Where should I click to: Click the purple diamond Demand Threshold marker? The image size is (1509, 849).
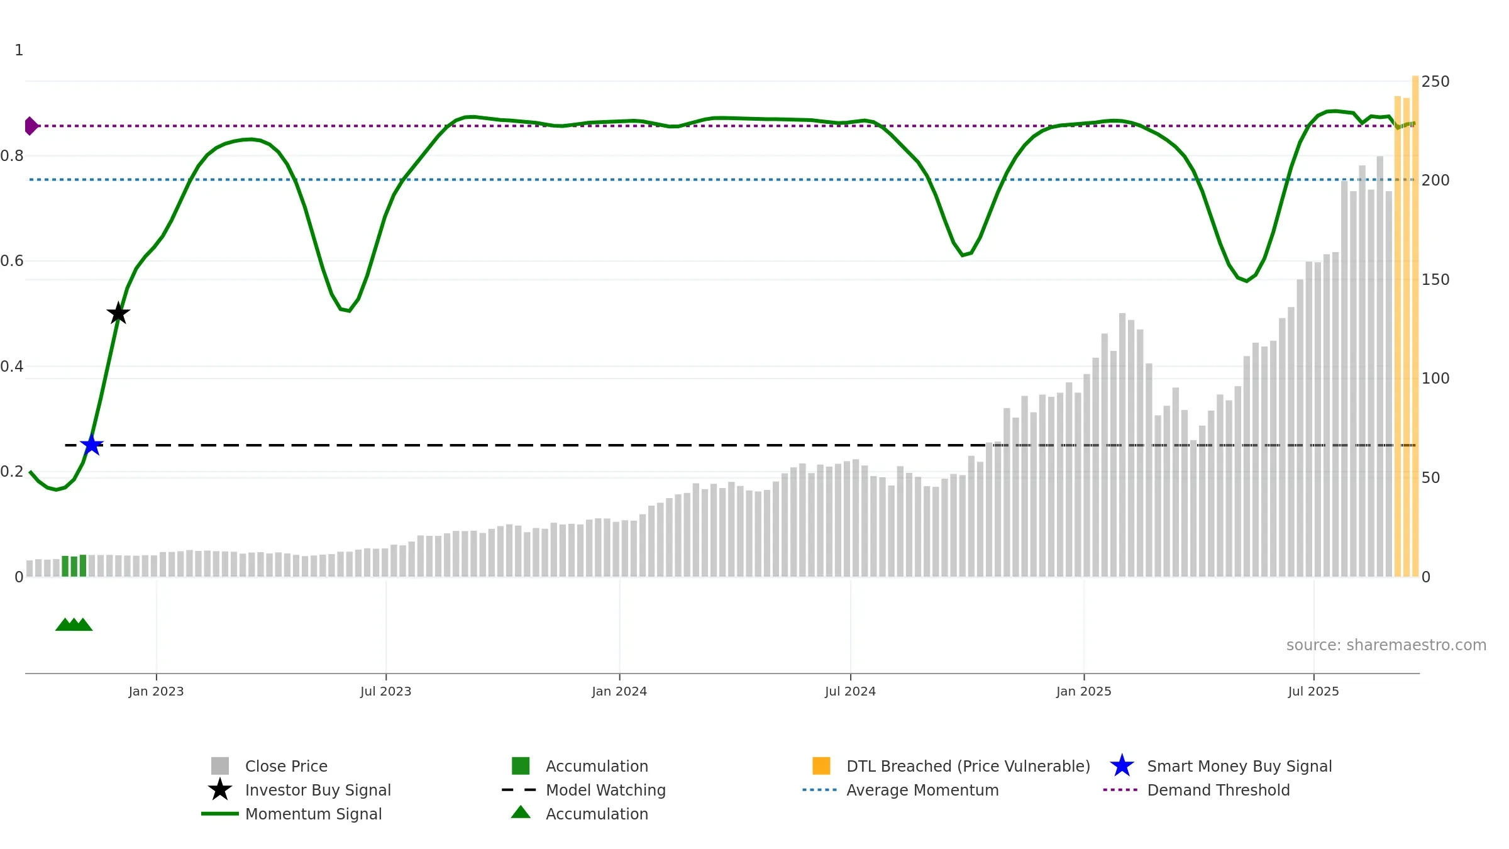[31, 126]
